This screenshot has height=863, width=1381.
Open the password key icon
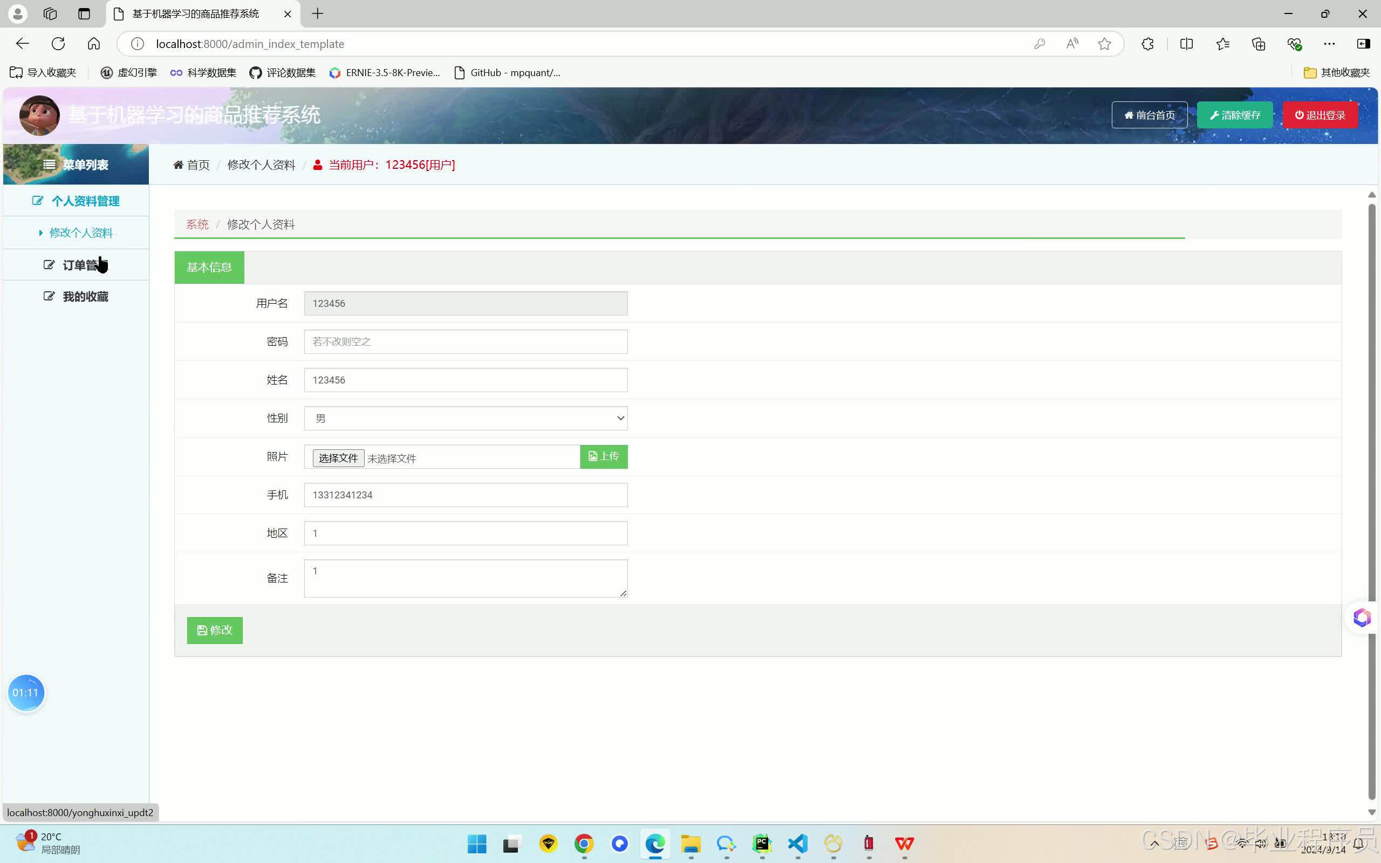point(1039,44)
